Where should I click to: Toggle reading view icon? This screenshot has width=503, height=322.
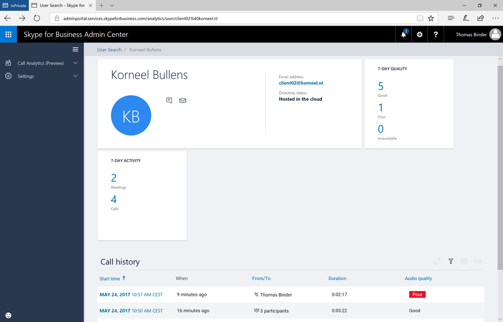[420, 18]
